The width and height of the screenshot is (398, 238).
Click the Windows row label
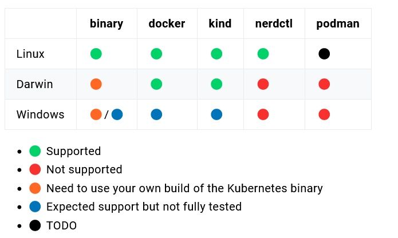pyautogui.click(x=40, y=114)
